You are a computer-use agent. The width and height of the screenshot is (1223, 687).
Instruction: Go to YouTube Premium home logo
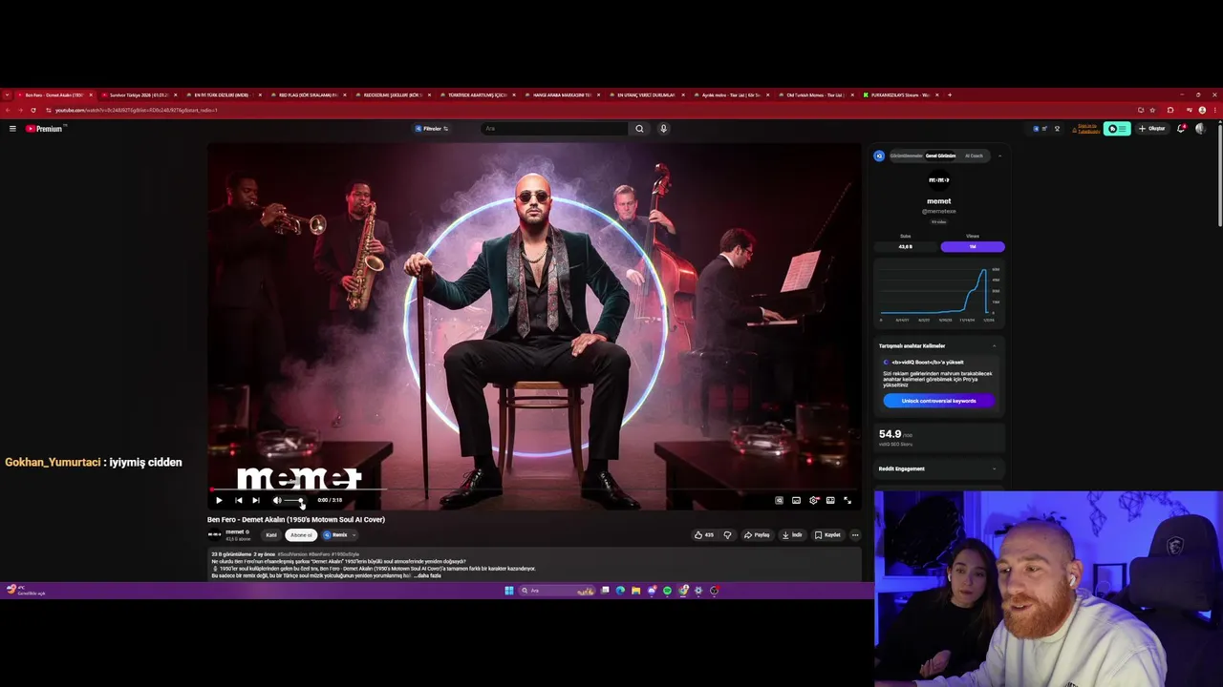44,129
